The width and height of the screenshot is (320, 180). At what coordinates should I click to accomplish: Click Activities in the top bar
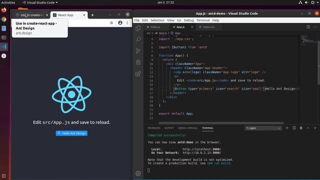8,2
